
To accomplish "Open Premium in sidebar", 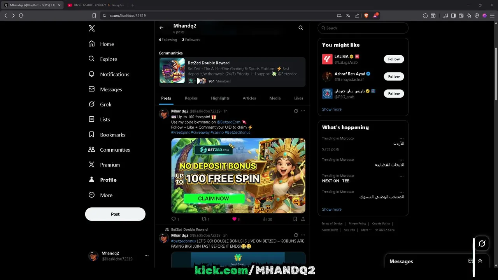I will point(104,165).
